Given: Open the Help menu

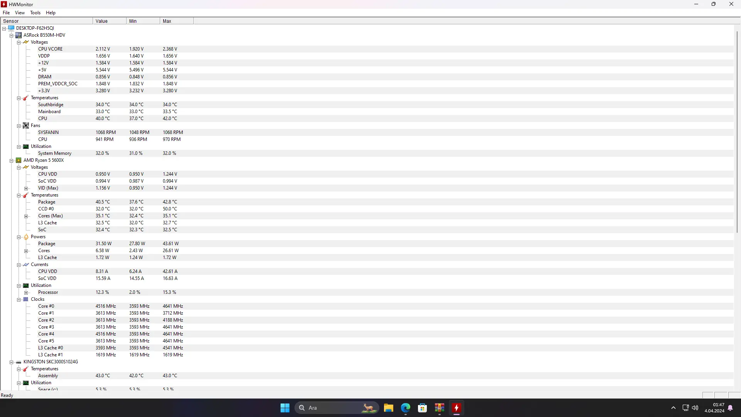Looking at the screenshot, I should 51,13.
